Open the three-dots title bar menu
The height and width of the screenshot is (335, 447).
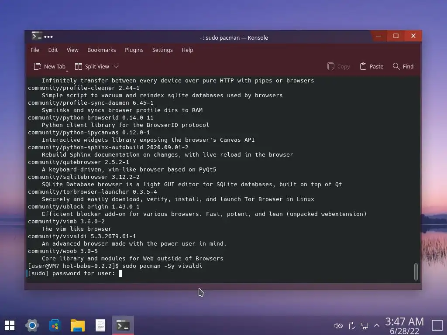(48, 37)
